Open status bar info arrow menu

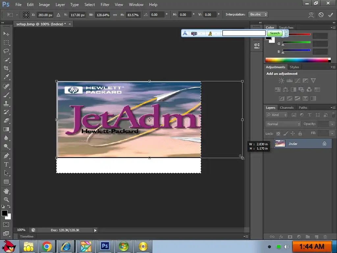tap(95, 230)
